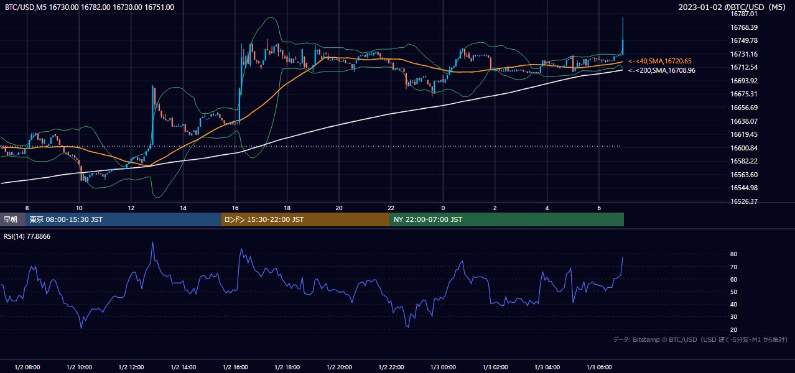Click the 1/2 16:00 bottom time label

coord(235,367)
